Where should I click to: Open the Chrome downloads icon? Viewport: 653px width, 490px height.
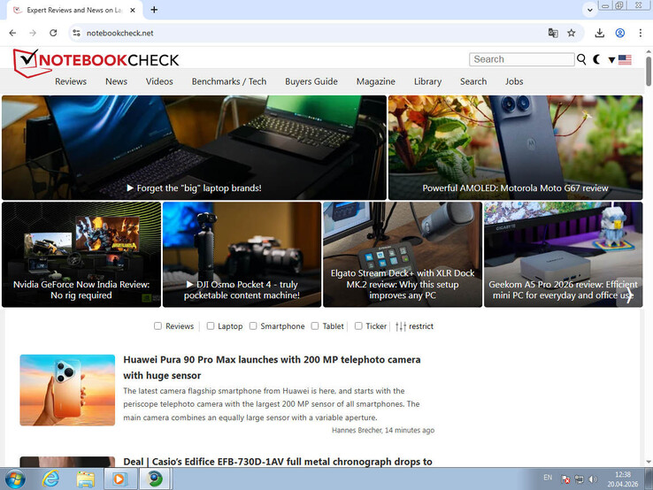pos(599,33)
